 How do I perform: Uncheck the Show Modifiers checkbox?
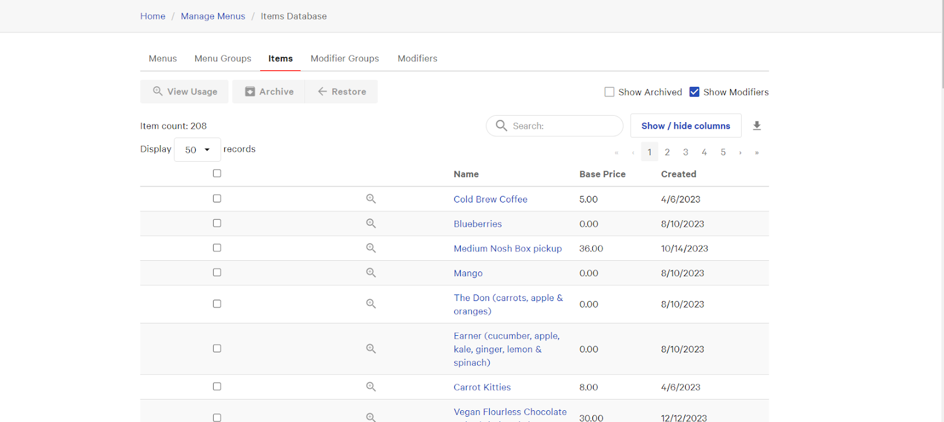click(694, 92)
